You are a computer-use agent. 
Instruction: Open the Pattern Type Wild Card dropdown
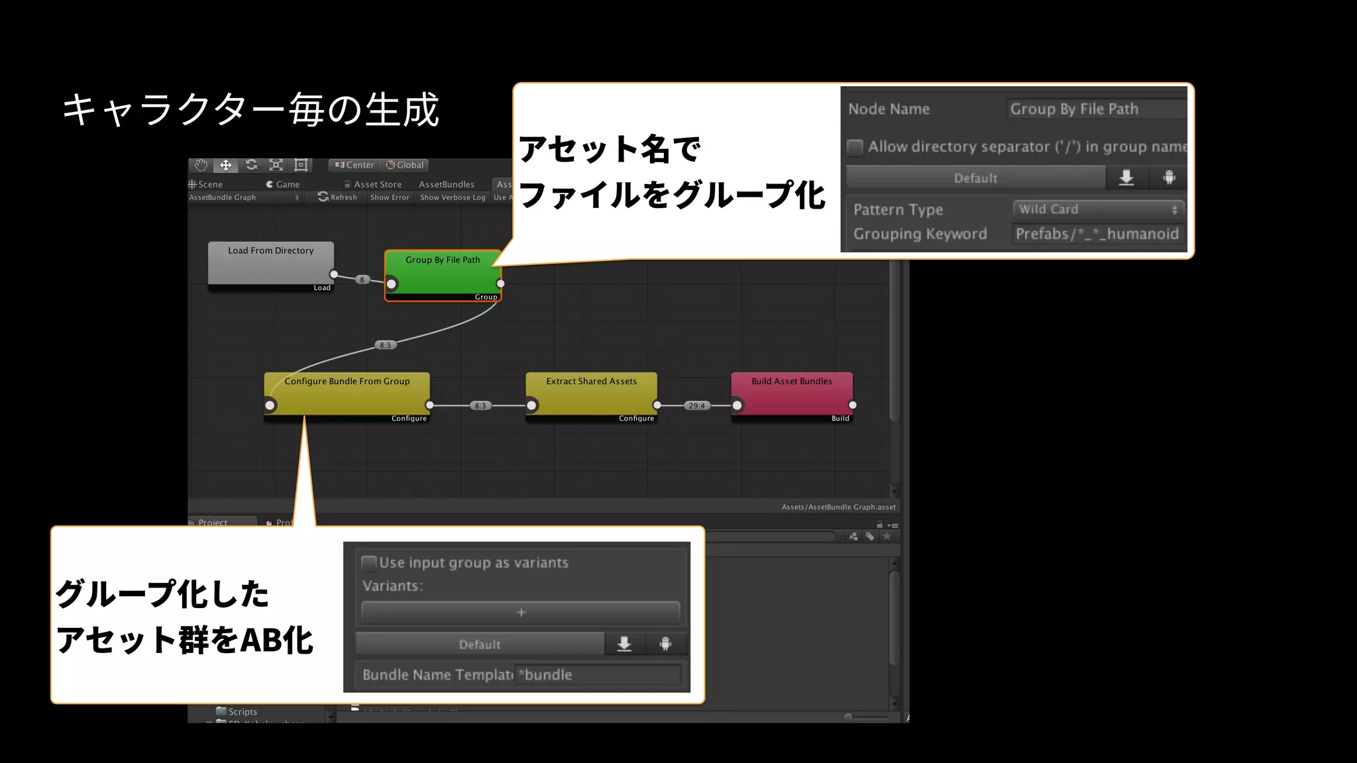pyautogui.click(x=1098, y=209)
